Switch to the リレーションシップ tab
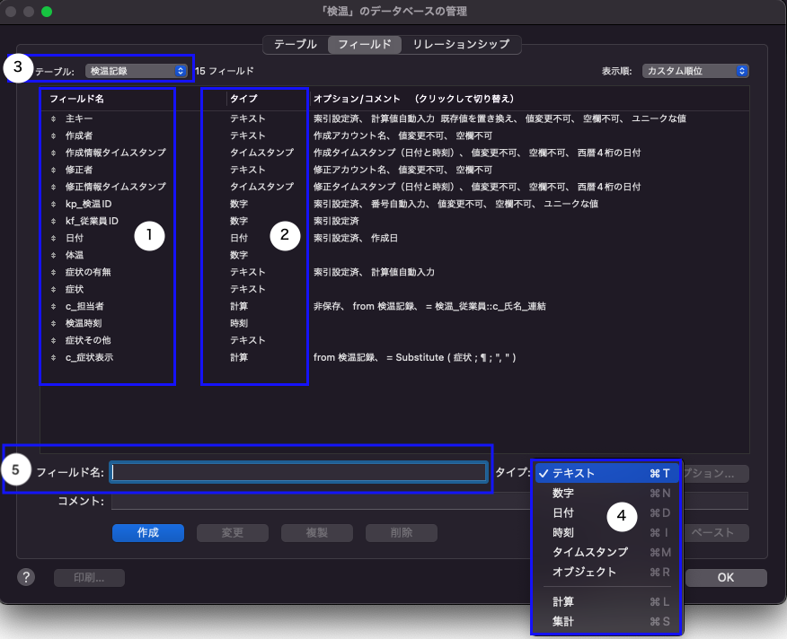 point(461,44)
